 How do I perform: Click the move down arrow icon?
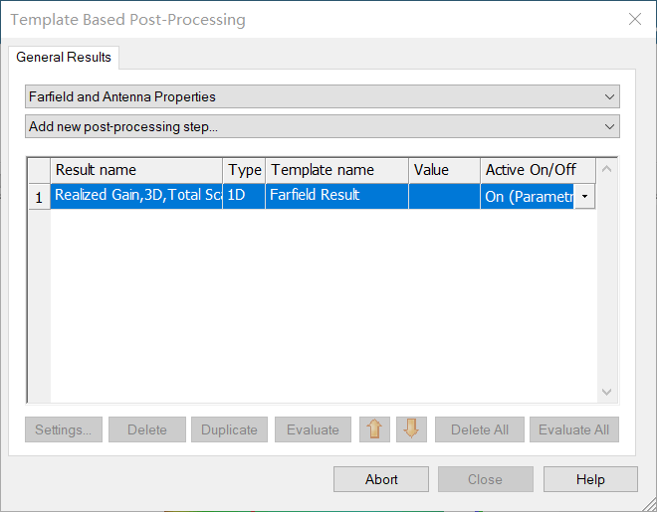pyautogui.click(x=411, y=429)
